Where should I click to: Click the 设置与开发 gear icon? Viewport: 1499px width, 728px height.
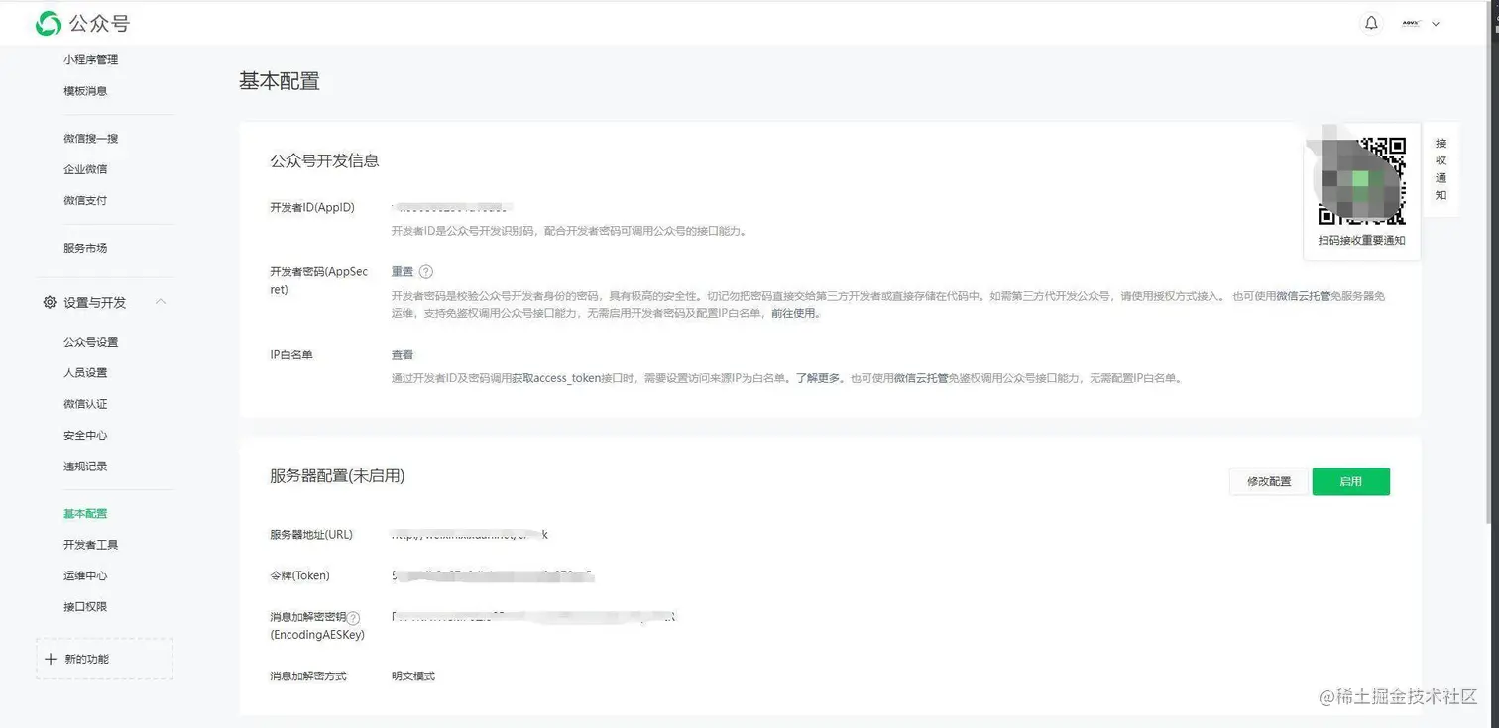50,302
